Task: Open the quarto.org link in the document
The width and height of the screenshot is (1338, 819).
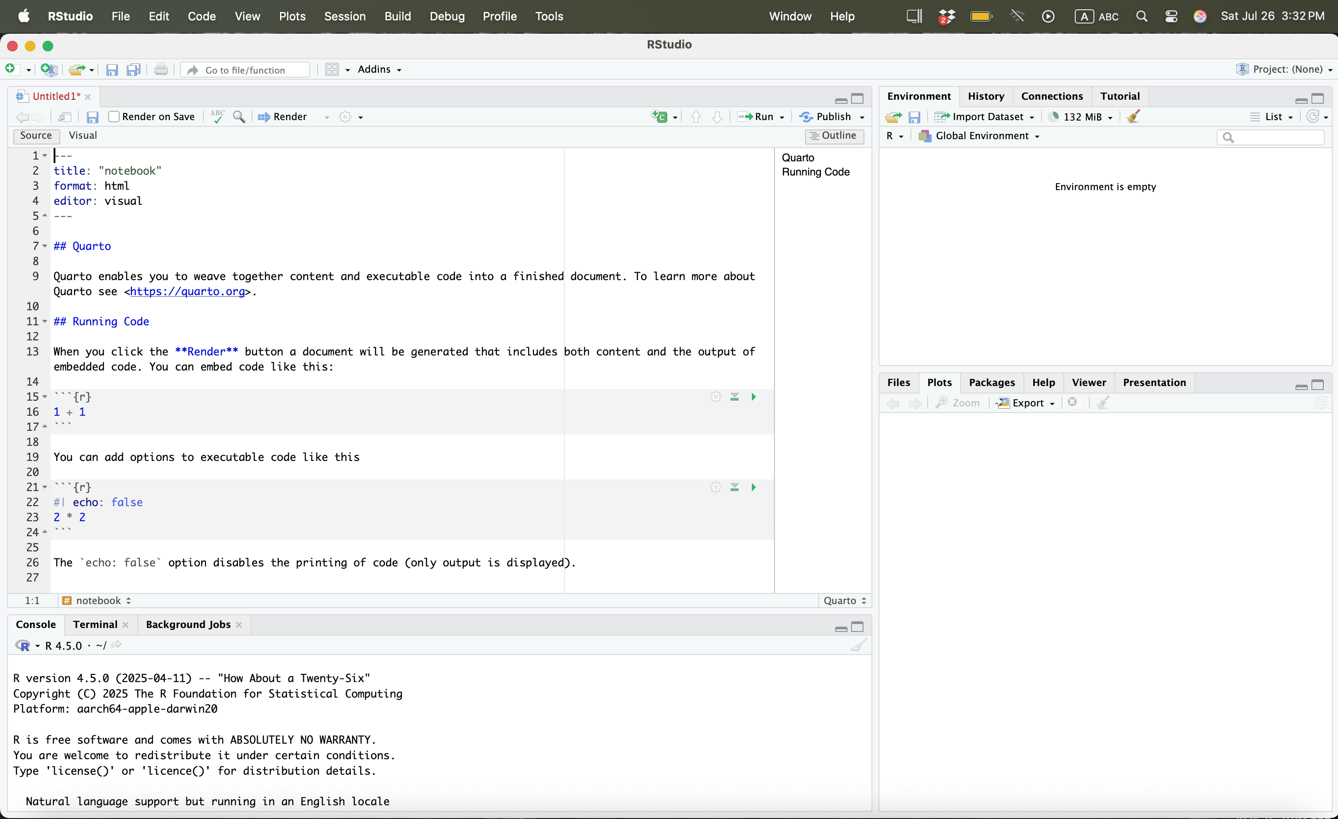Action: click(x=187, y=292)
